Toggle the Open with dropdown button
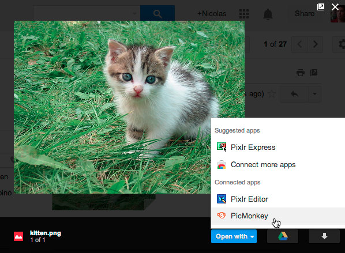The height and width of the screenshot is (253, 345). tap(234, 236)
